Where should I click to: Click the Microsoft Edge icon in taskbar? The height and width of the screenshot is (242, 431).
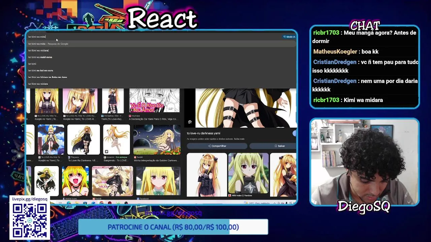[69, 203]
